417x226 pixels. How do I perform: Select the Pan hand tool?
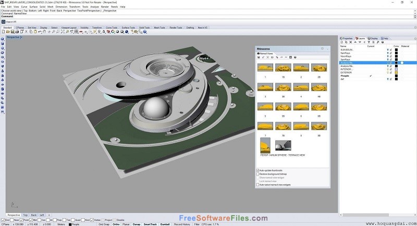44,32
